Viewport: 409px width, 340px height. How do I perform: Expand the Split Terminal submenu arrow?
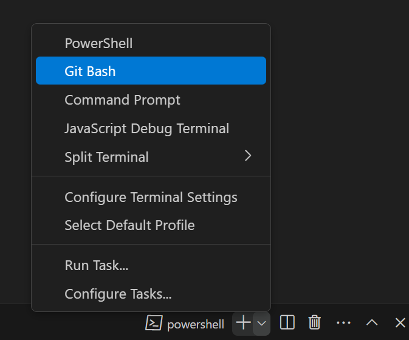[248, 156]
